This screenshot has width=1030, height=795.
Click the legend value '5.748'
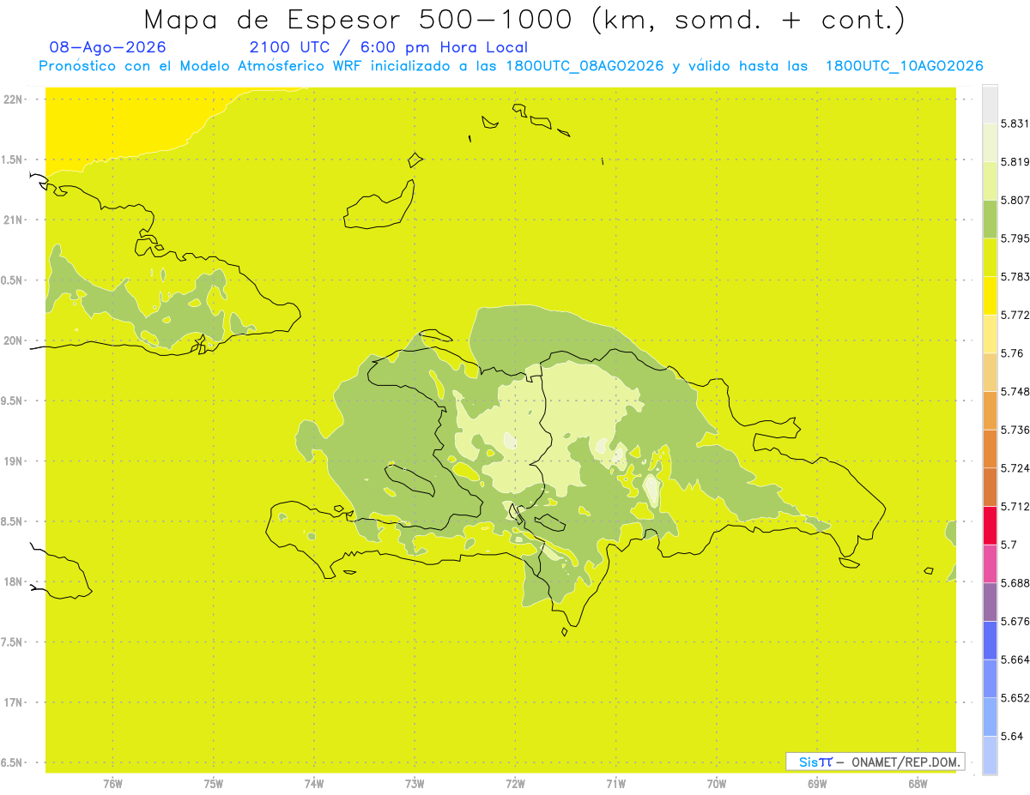pos(1015,392)
